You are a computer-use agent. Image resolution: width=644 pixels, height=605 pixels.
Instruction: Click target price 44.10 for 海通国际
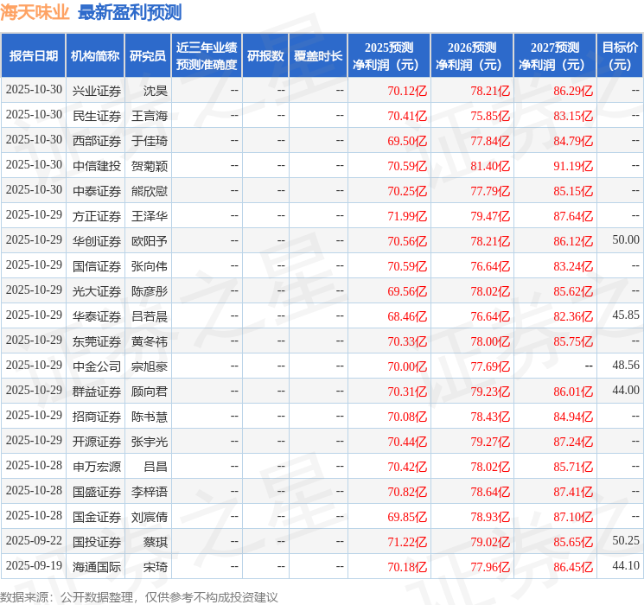[x=626, y=565]
